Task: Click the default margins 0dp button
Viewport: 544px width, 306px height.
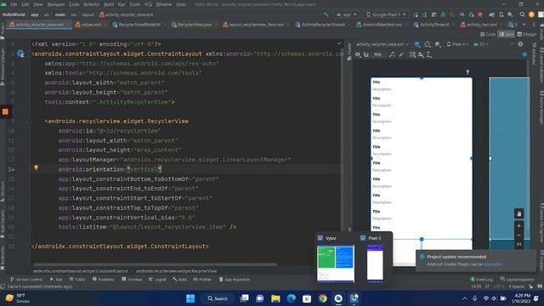Action: click(x=377, y=54)
